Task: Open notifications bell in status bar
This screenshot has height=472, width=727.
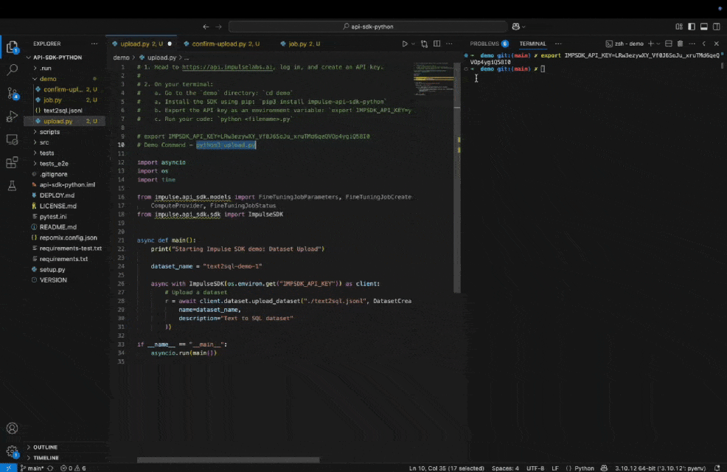Action: 717,468
